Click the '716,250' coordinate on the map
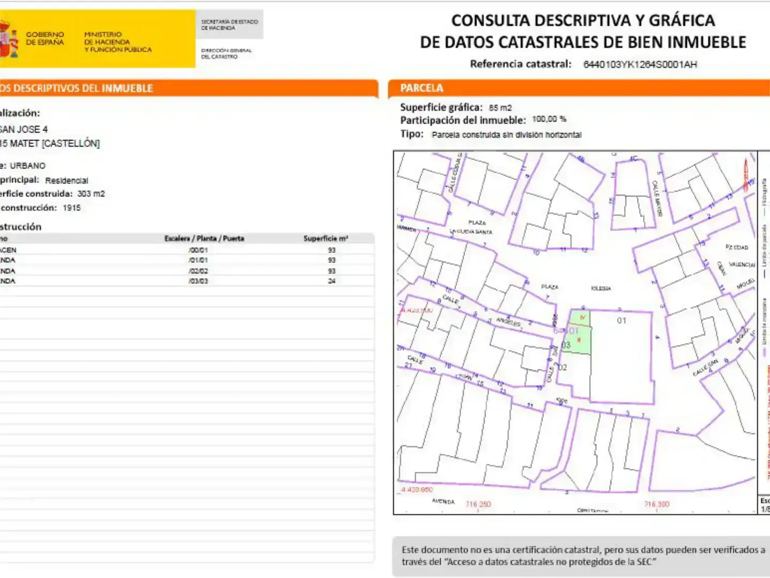This screenshot has width=770, height=578. (478, 504)
